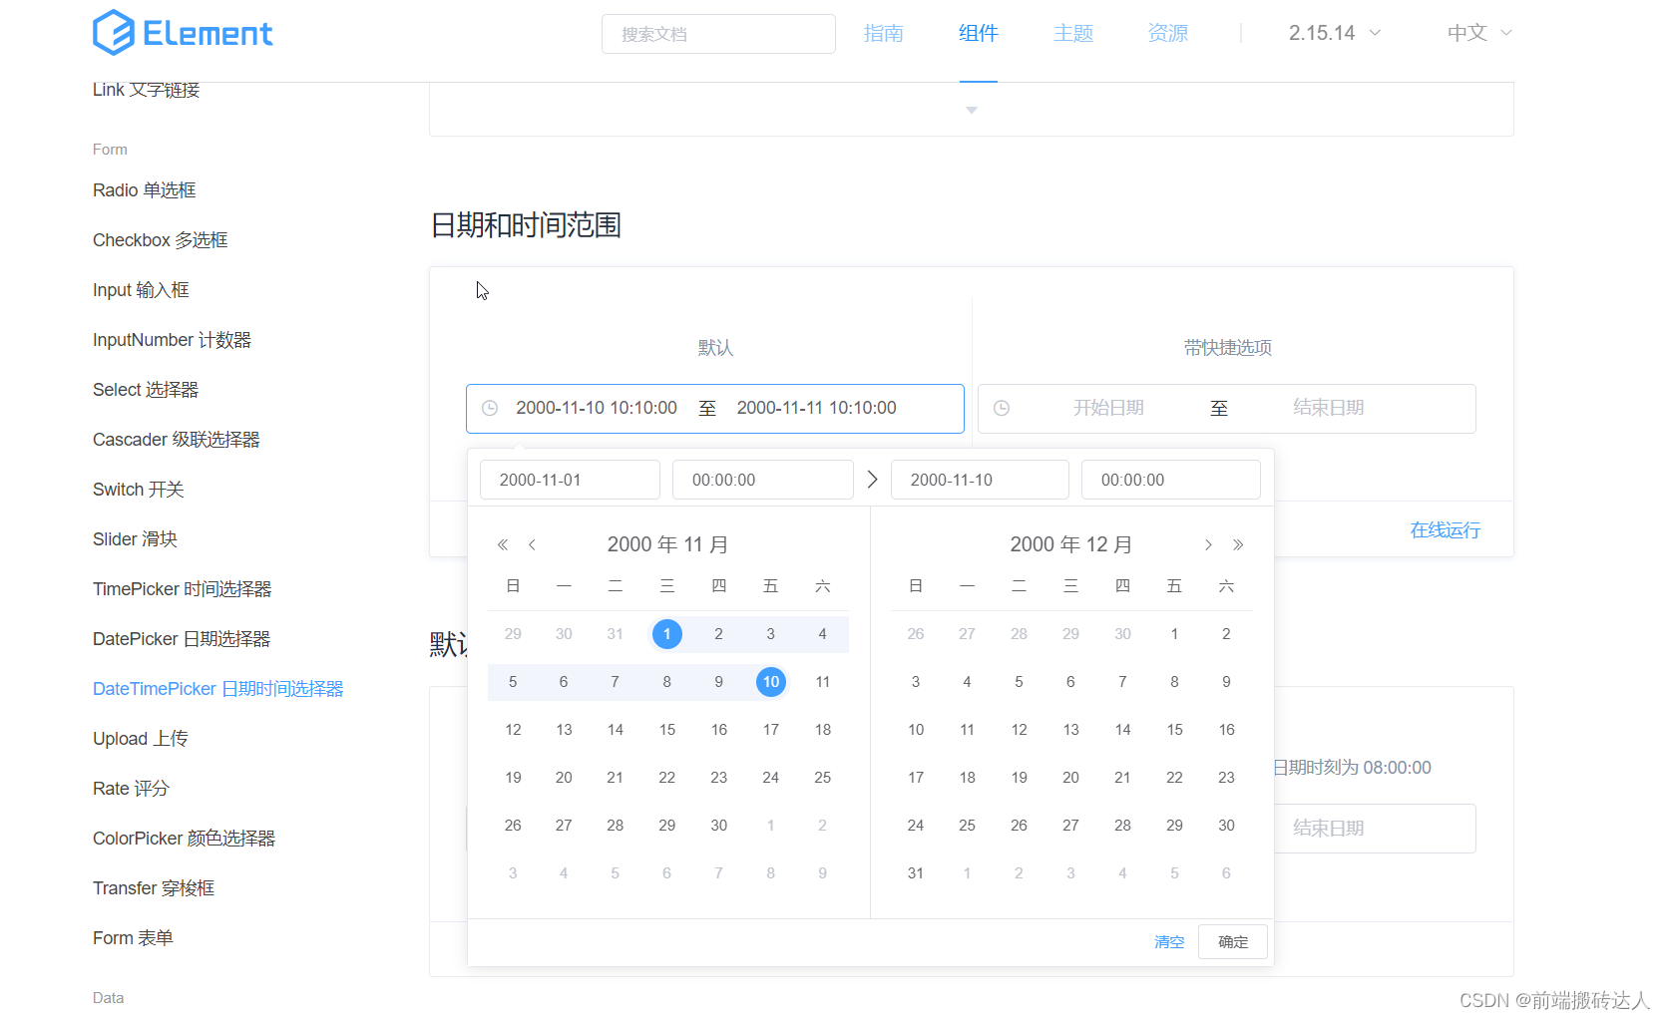1666x1020 pixels.
Task: Pick December 14 in right calendar
Action: (x=1123, y=730)
